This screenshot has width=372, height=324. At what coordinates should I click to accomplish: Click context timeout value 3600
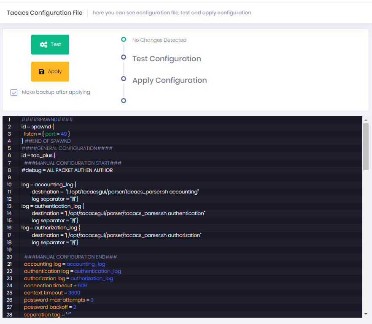[74, 293]
